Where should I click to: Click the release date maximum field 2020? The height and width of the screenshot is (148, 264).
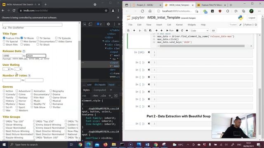36,56
